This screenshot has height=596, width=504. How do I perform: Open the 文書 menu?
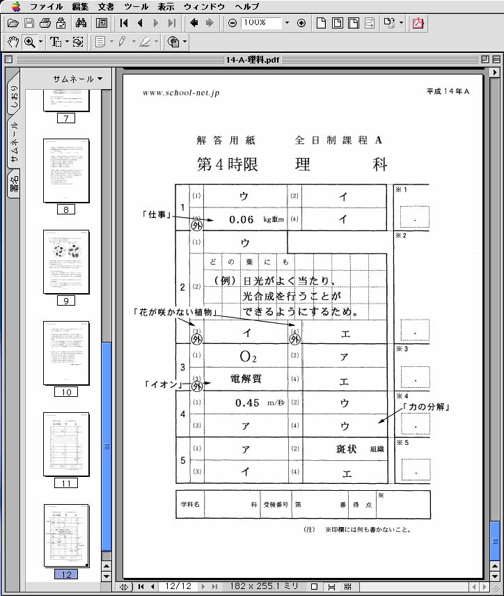(x=106, y=6)
